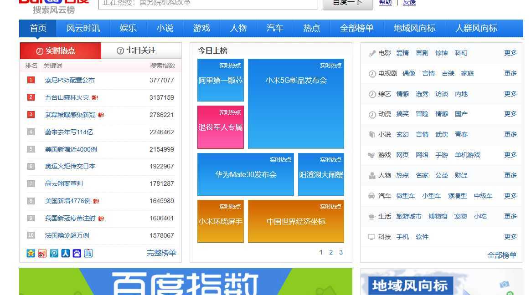Viewport: 531px width, 295px height.
Task: Click the gray rank 10 badge
Action: point(31,235)
